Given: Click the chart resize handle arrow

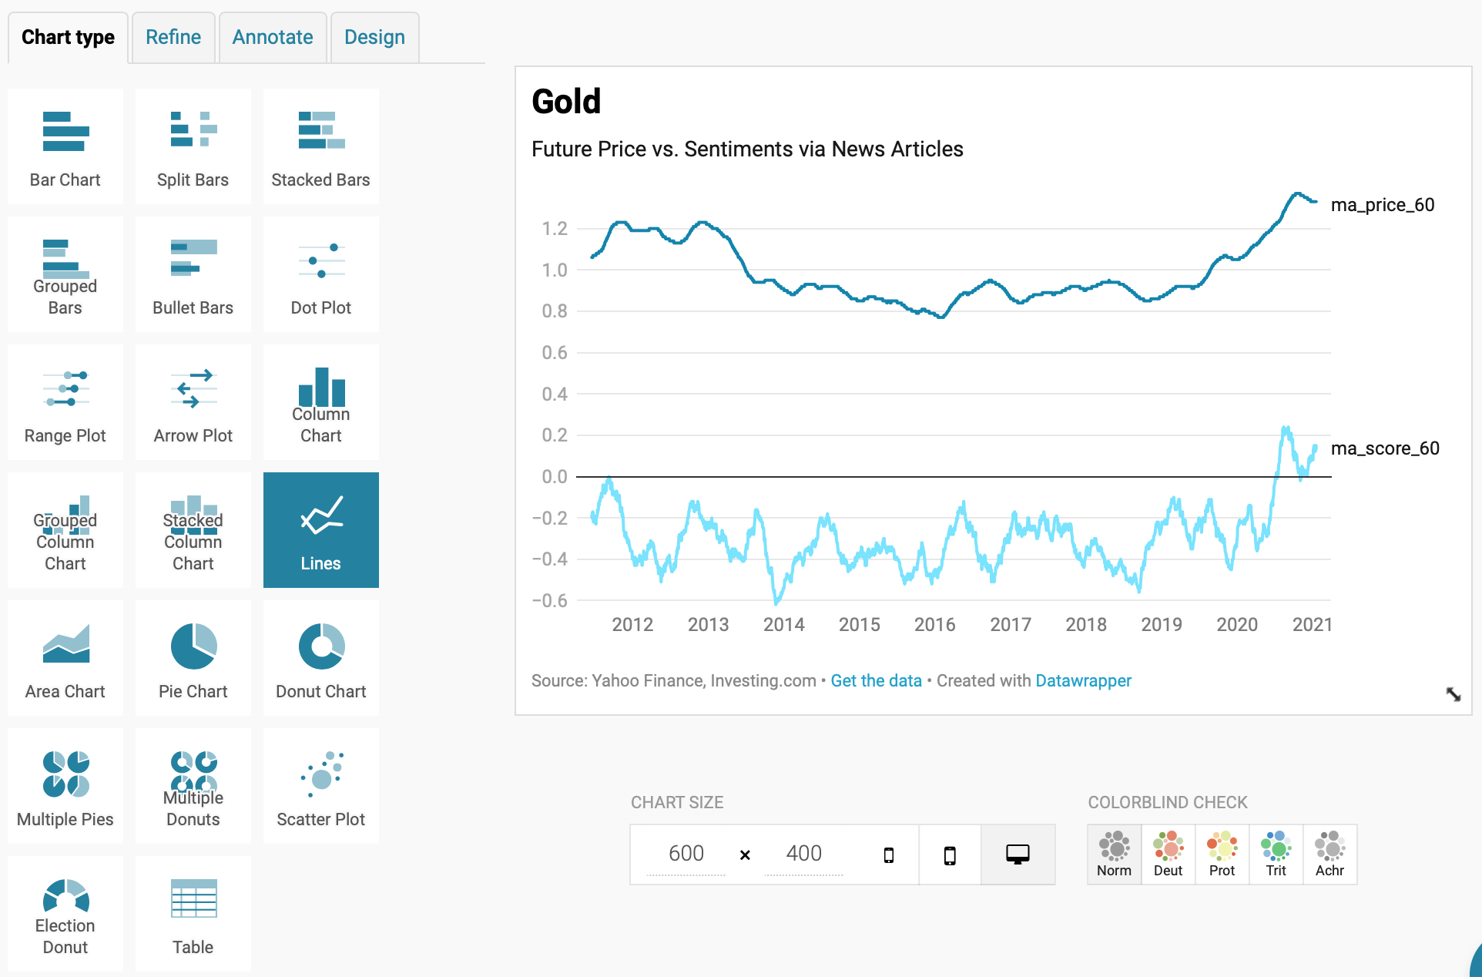Looking at the screenshot, I should pyautogui.click(x=1453, y=694).
